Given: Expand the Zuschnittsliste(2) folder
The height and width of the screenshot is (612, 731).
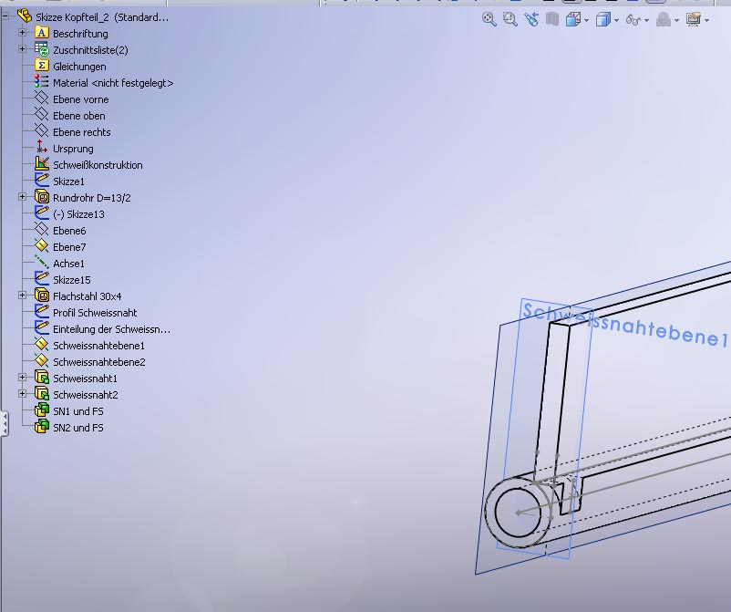Looking at the screenshot, I should (x=23, y=49).
